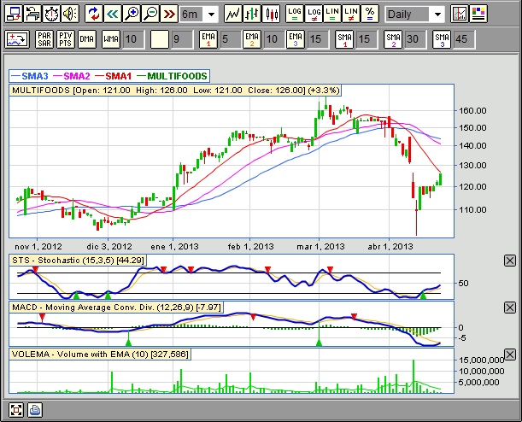Click the print icon at bottom left

[35, 409]
